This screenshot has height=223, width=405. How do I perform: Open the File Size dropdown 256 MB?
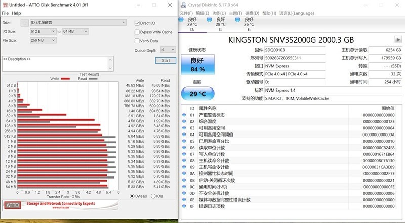coord(43,40)
